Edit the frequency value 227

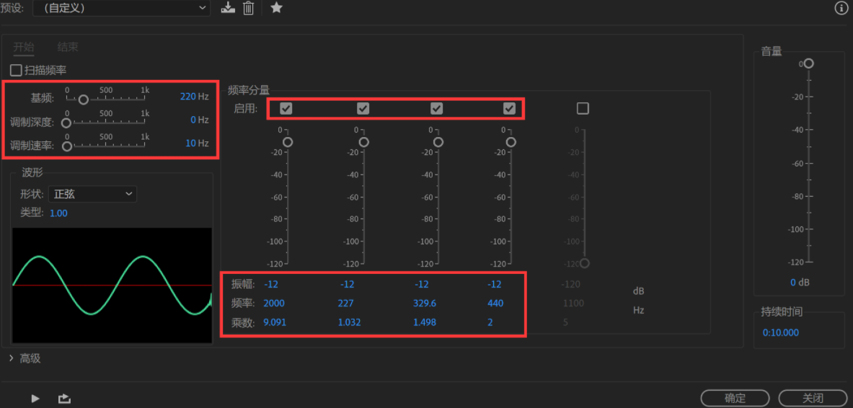345,303
